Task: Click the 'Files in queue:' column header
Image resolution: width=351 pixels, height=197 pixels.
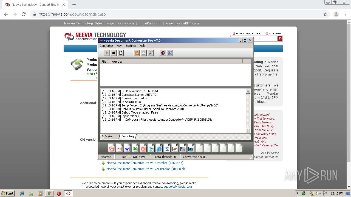Action: point(171,62)
